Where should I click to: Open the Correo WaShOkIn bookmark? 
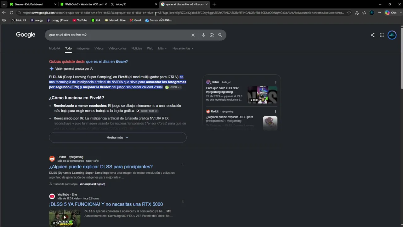[x=159, y=20]
